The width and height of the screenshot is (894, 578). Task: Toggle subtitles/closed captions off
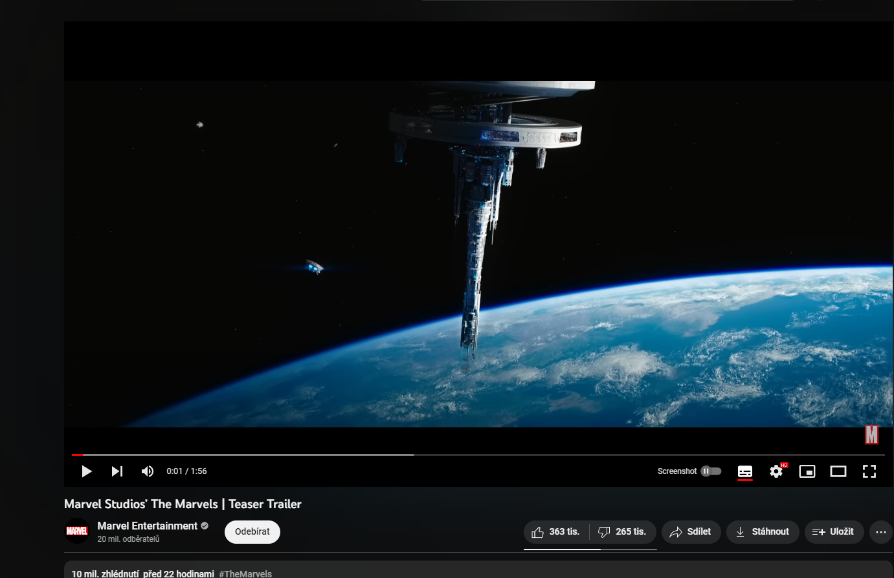click(x=745, y=471)
